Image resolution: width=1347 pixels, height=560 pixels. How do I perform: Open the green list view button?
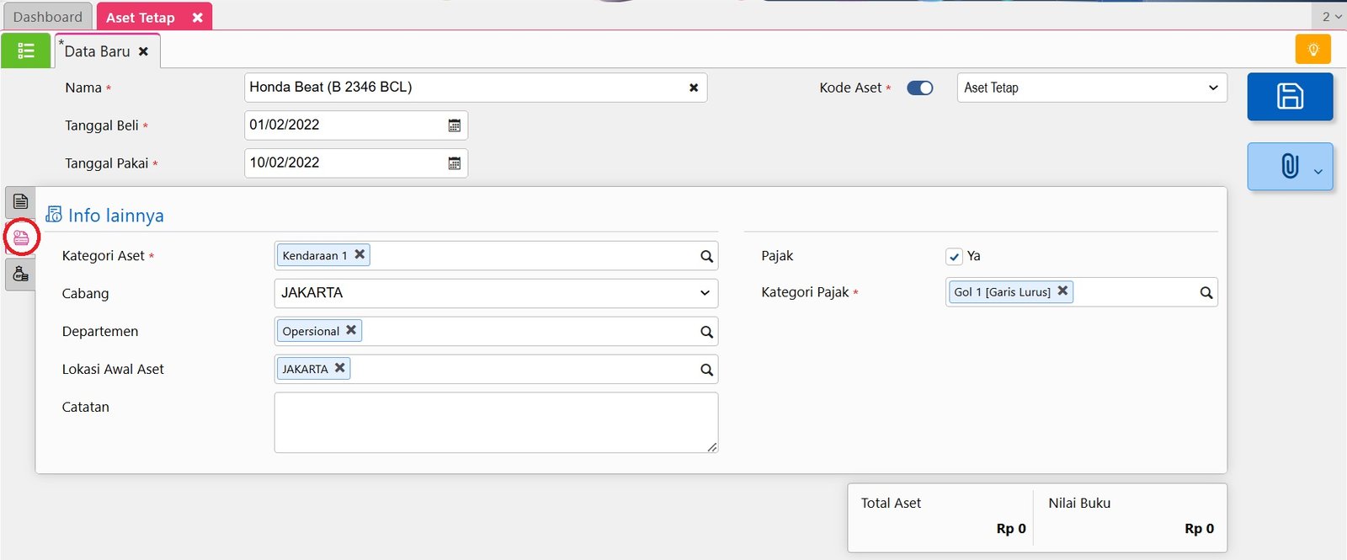click(x=26, y=51)
